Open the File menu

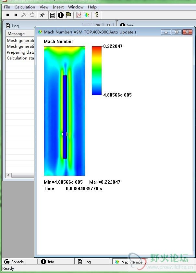[x=7, y=7]
